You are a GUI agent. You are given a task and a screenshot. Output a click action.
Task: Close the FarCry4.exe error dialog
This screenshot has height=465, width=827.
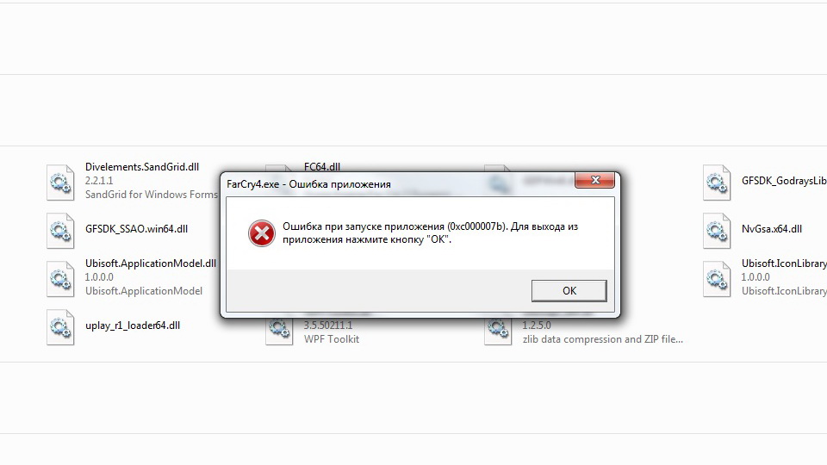tap(595, 180)
